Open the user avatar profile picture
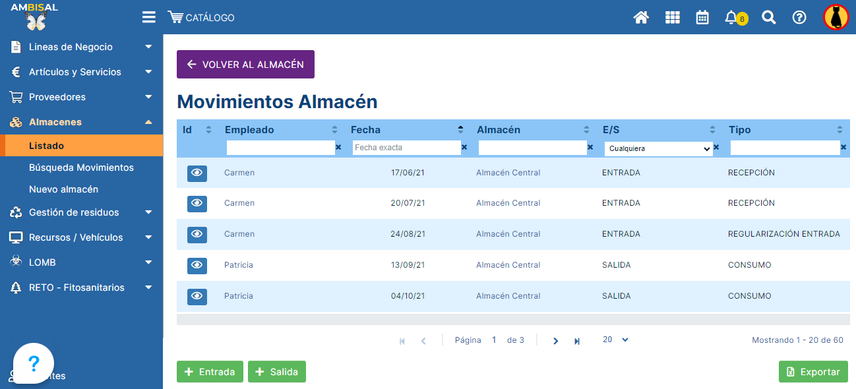856x389 pixels. (836, 18)
